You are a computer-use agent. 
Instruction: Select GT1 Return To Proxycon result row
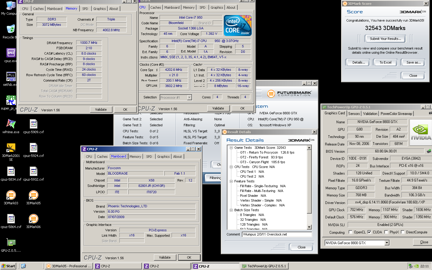pyautogui.click(x=267, y=152)
